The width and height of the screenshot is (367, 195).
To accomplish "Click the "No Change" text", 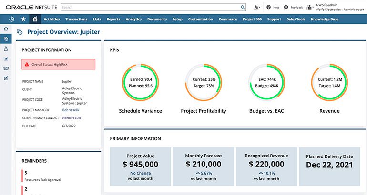I will pos(141,173).
